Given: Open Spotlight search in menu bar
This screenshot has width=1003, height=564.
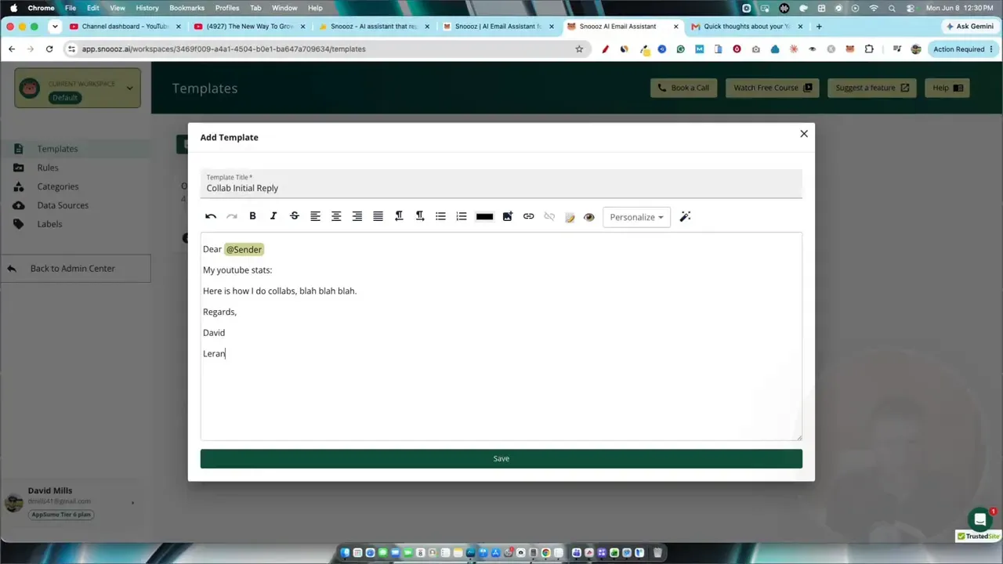Looking at the screenshot, I should pyautogui.click(x=892, y=8).
